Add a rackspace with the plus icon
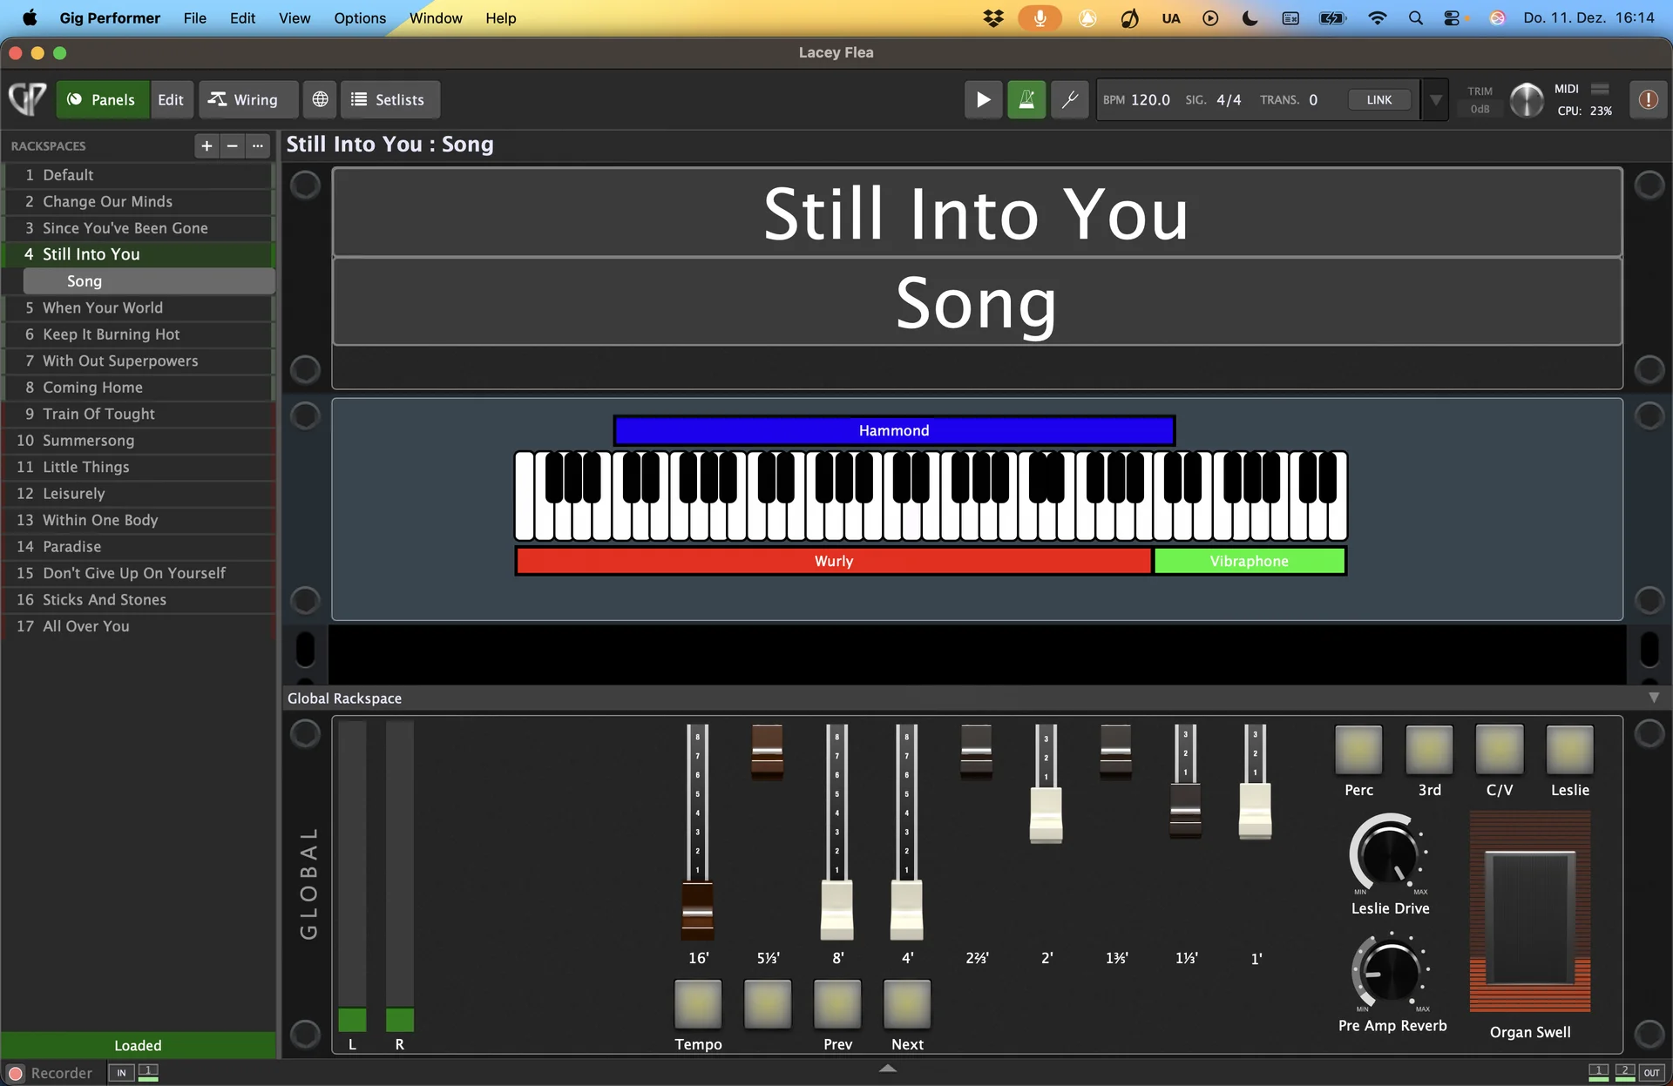1673x1086 pixels. point(207,146)
